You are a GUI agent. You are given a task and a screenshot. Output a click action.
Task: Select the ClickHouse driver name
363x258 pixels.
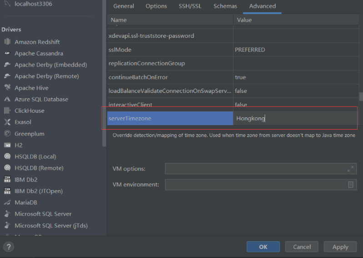(x=30, y=111)
